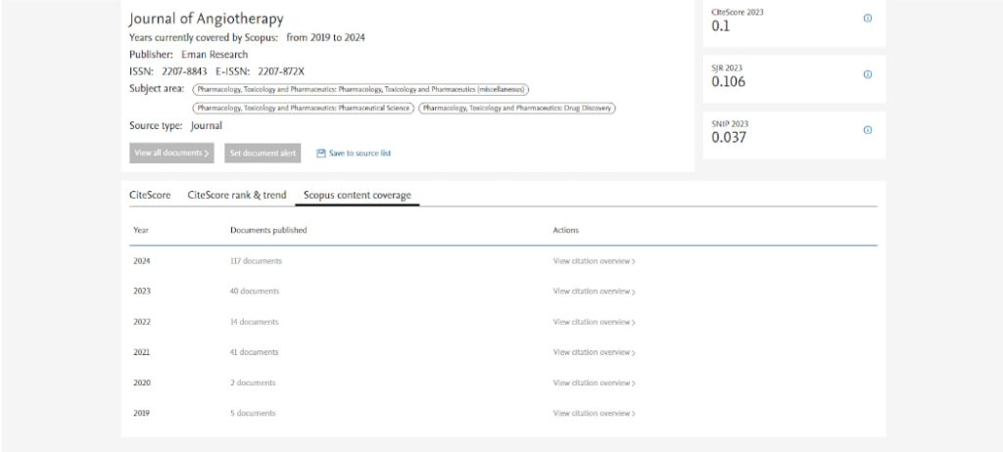Select the Scopus content coverage tab
The image size is (1003, 452).
click(358, 195)
